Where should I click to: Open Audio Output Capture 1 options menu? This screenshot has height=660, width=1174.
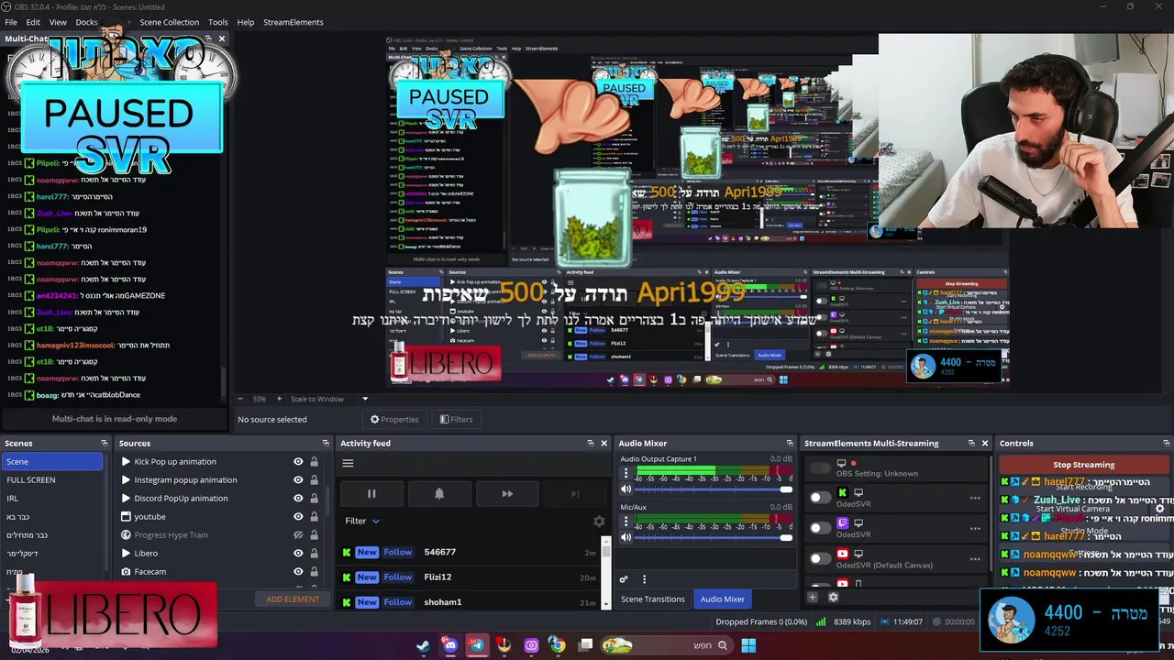pos(626,473)
